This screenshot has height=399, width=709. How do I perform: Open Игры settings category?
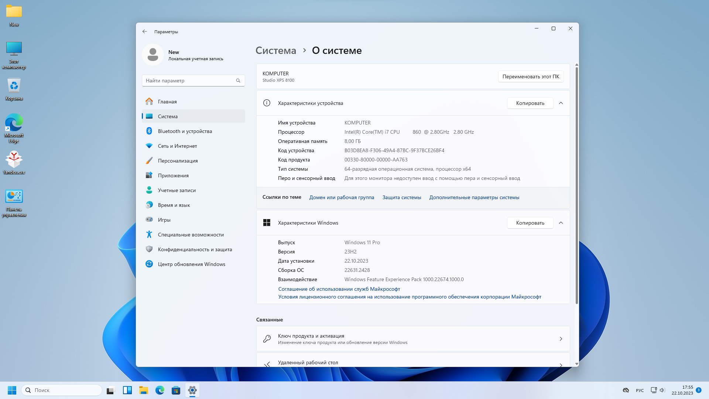point(164,220)
